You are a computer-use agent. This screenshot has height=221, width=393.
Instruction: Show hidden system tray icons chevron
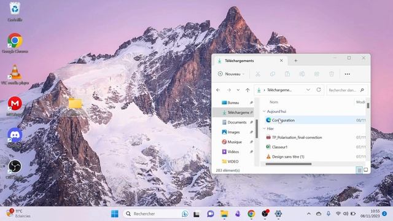[309, 214]
